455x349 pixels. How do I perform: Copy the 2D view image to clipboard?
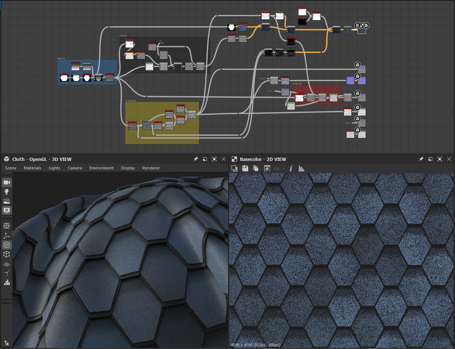point(256,168)
